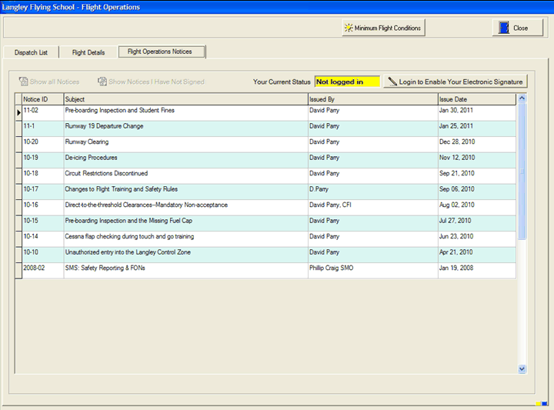The width and height of the screenshot is (554, 410).
Task: Open the Minimum Flight Conditions window
Action: coord(383,28)
